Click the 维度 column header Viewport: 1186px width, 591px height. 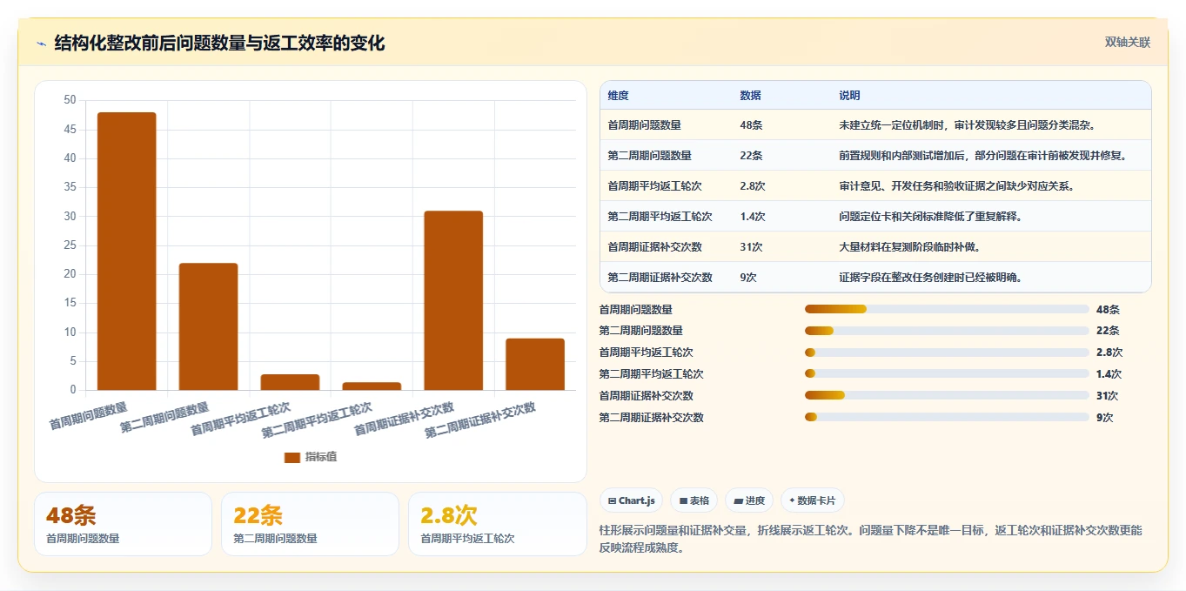click(618, 95)
